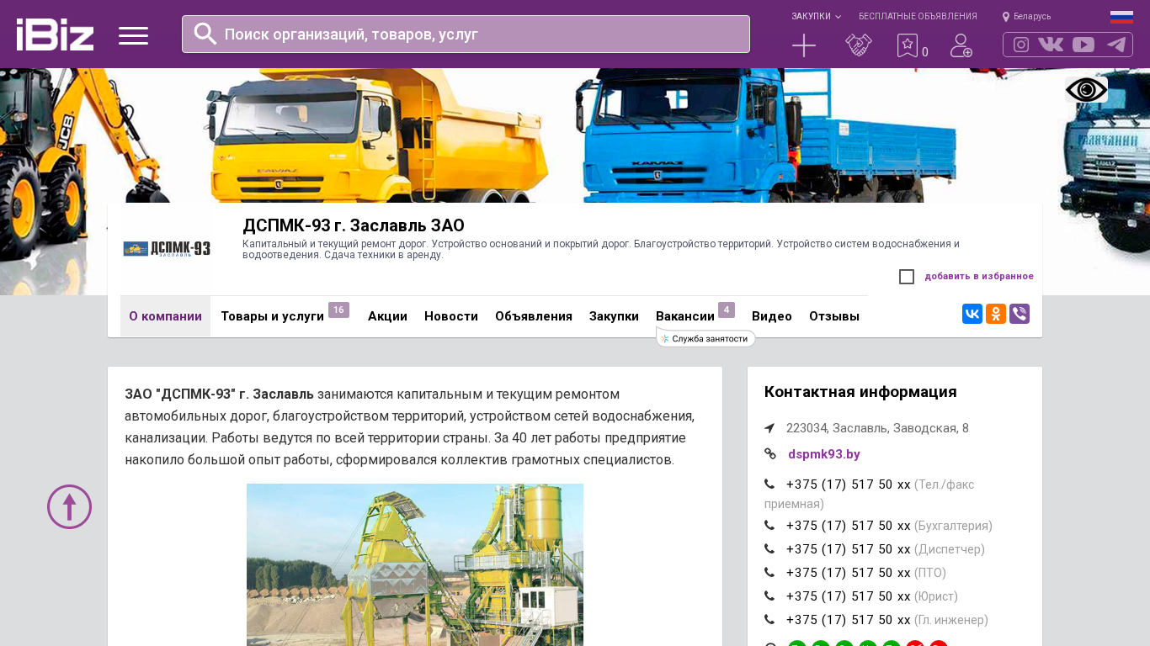Viewport: 1150px width, 646px height.
Task: Click phone icon in Юрист row
Action: tap(769, 596)
